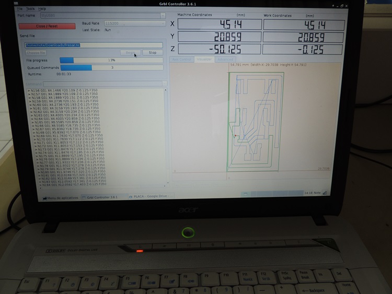Viewport: 392px width, 294px height.
Task: Click the Queued Commands progress bar
Action: coord(112,67)
